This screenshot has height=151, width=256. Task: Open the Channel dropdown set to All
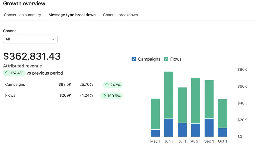tap(30, 39)
